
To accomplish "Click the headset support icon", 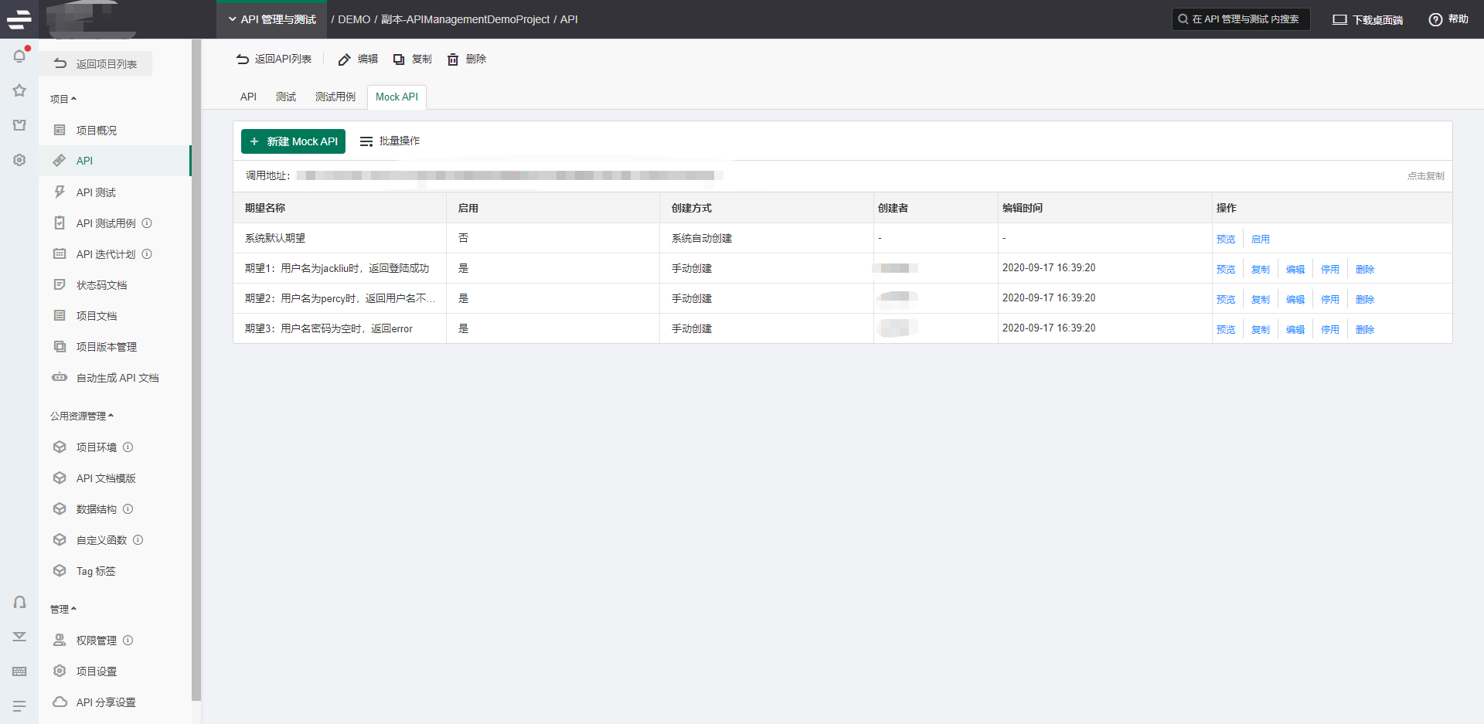I will 19,602.
